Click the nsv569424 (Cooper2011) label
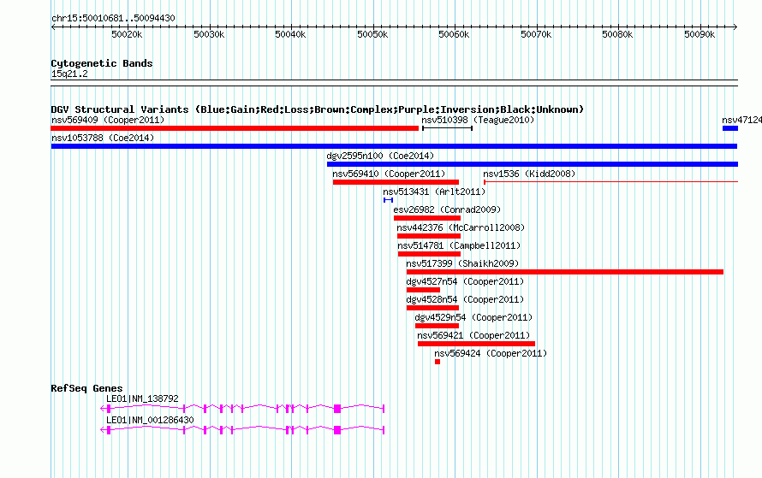Image resolution: width=762 pixels, height=478 pixels. click(x=491, y=353)
